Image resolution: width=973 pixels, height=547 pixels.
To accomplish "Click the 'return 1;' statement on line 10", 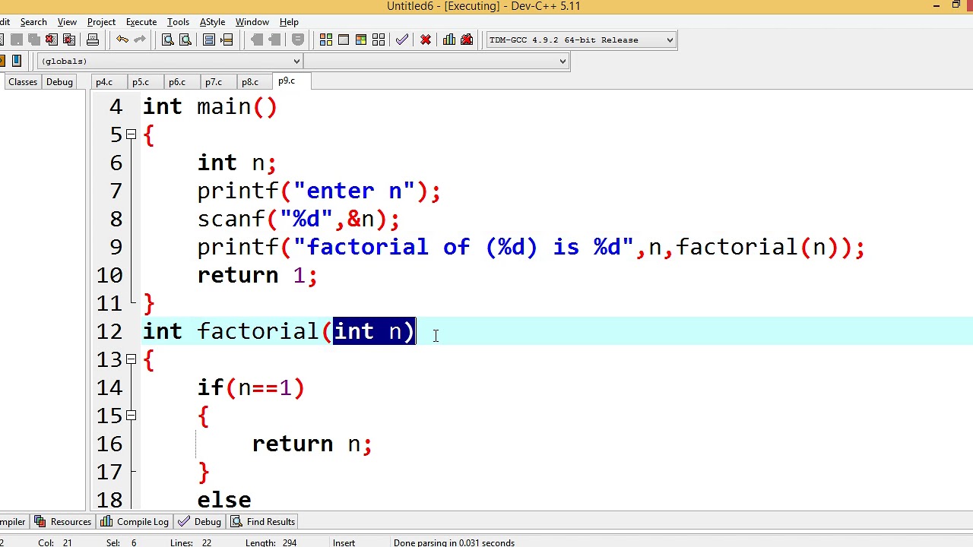I will pos(257,275).
